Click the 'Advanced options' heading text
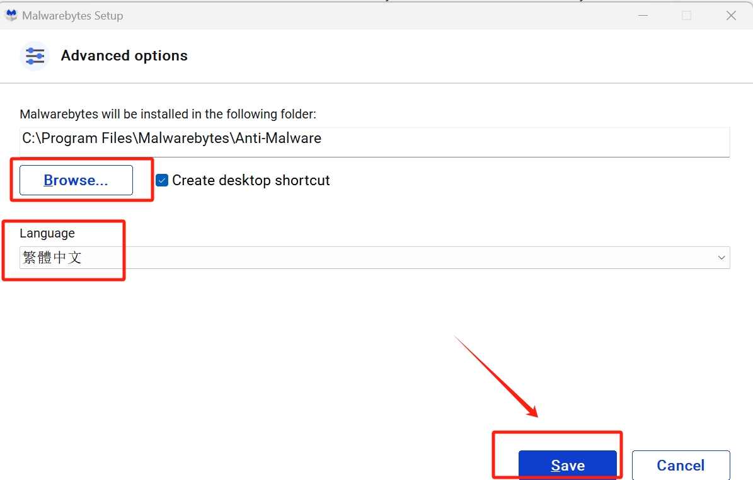The height and width of the screenshot is (480, 753). point(124,56)
